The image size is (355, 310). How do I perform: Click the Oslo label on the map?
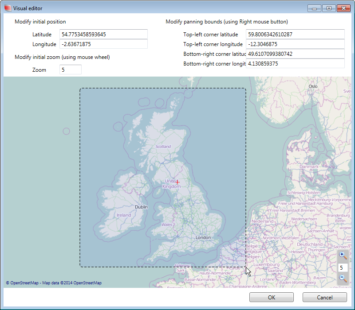(x=313, y=86)
